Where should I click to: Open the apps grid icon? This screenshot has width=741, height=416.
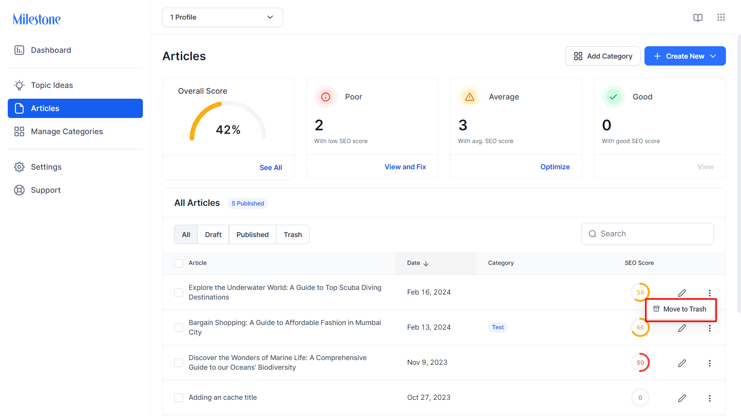pyautogui.click(x=721, y=17)
